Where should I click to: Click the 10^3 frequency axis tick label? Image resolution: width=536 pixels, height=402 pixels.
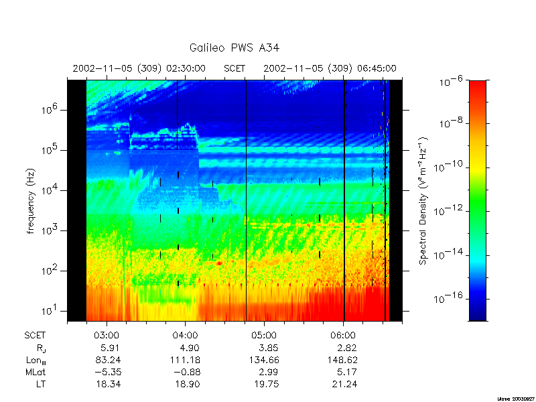pyautogui.click(x=50, y=230)
